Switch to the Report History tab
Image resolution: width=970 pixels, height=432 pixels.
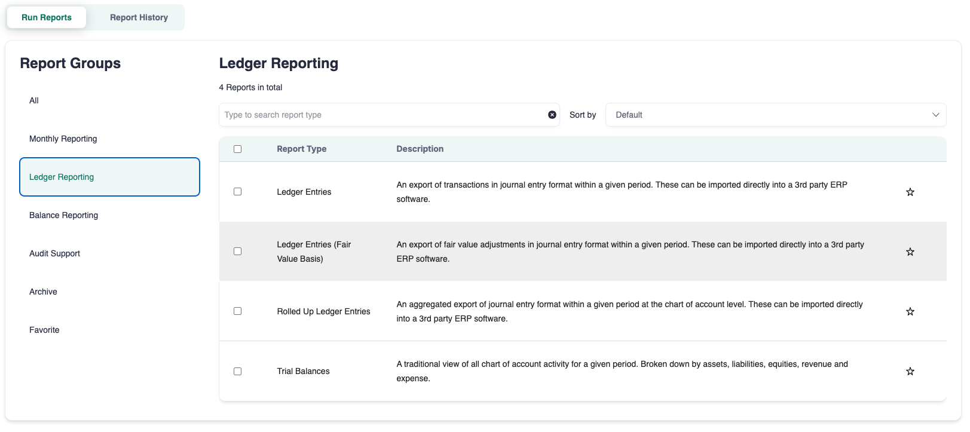tap(139, 17)
